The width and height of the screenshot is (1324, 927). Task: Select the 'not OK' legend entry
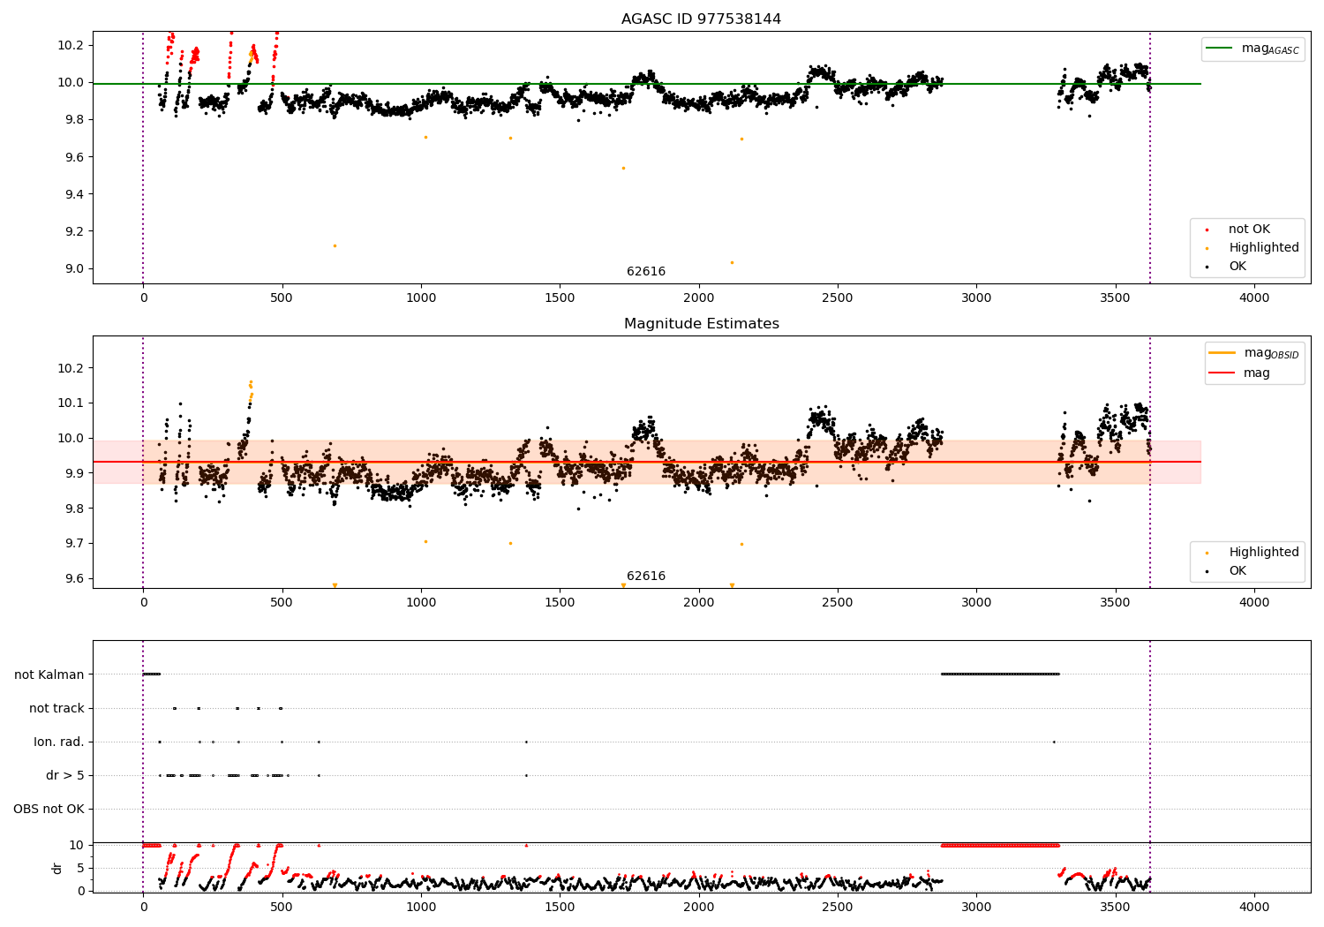(x=1238, y=229)
